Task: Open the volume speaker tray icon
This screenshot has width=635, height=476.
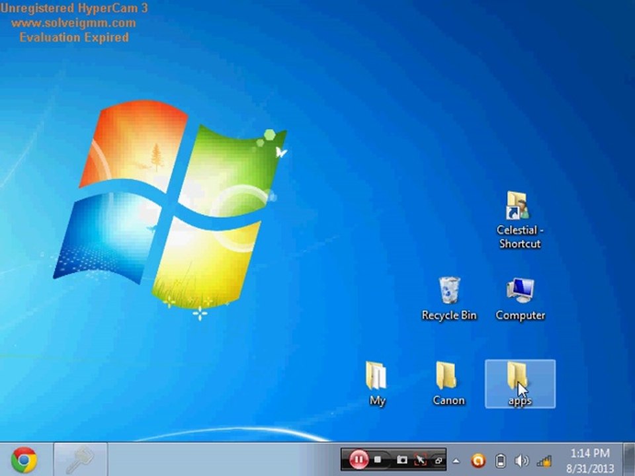Action: coord(521,461)
